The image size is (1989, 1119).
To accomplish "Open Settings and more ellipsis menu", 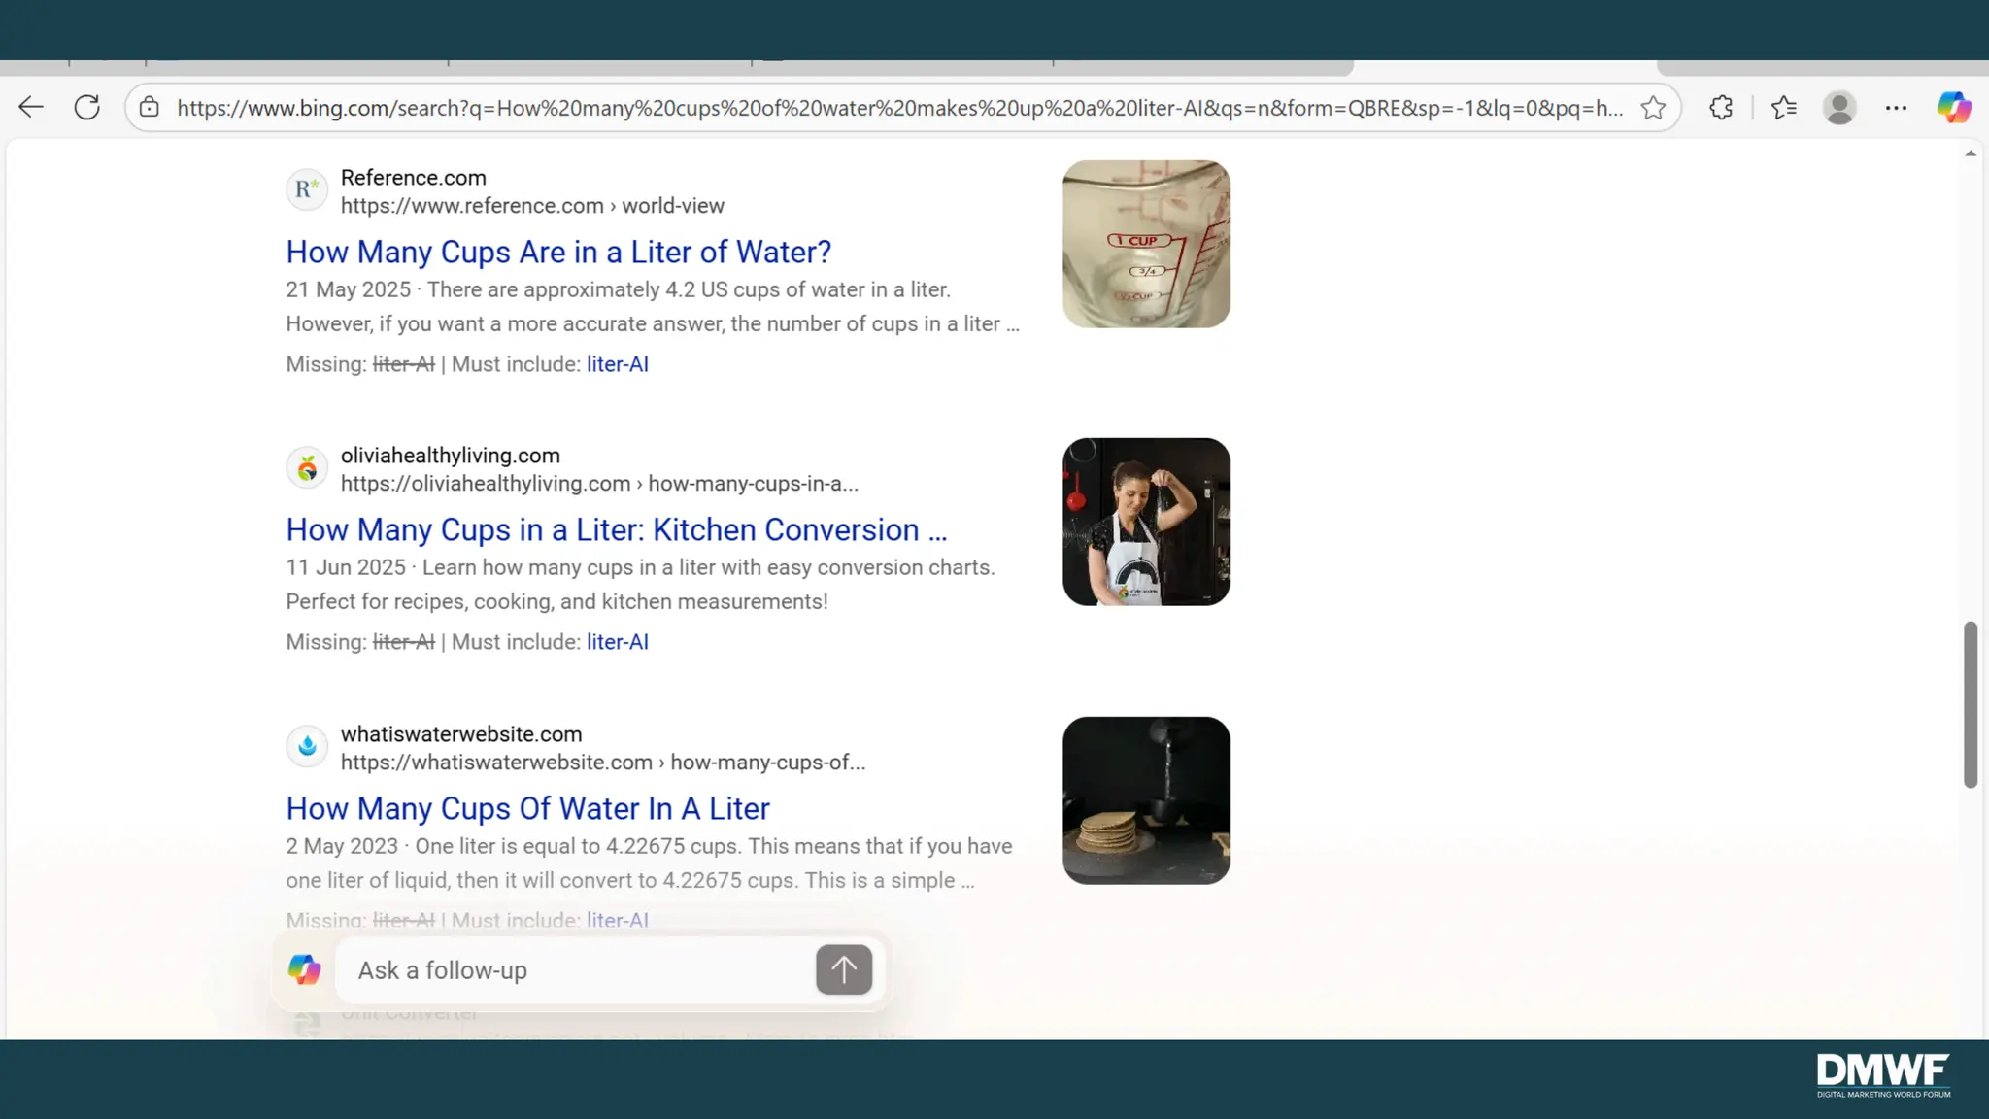I will point(1896,107).
